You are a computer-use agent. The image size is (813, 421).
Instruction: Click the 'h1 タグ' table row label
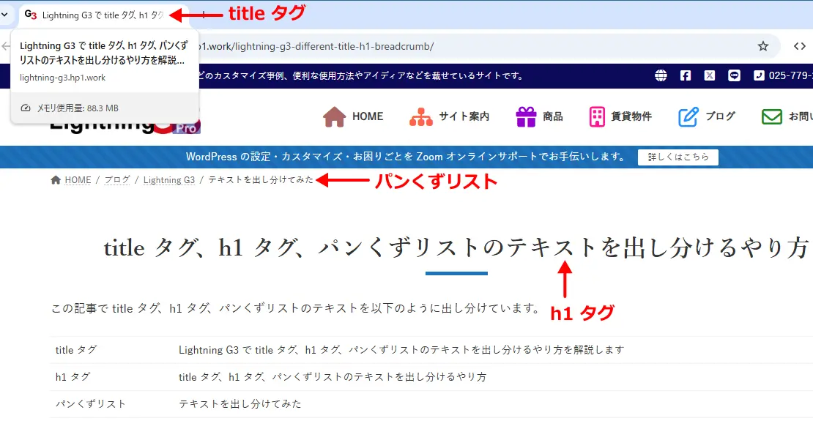(72, 377)
